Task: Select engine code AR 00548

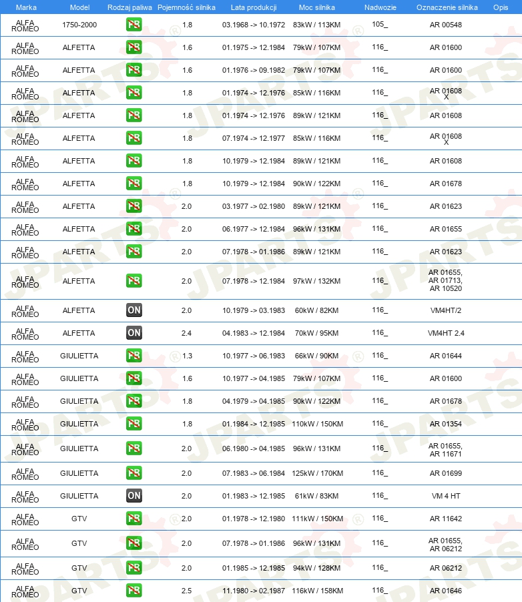Action: (x=445, y=25)
